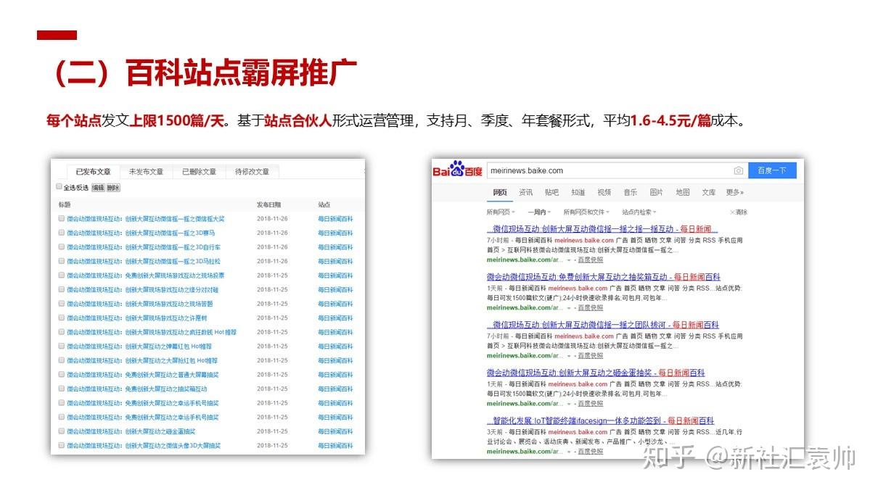Check the 3D自行车 article row

(x=62, y=247)
